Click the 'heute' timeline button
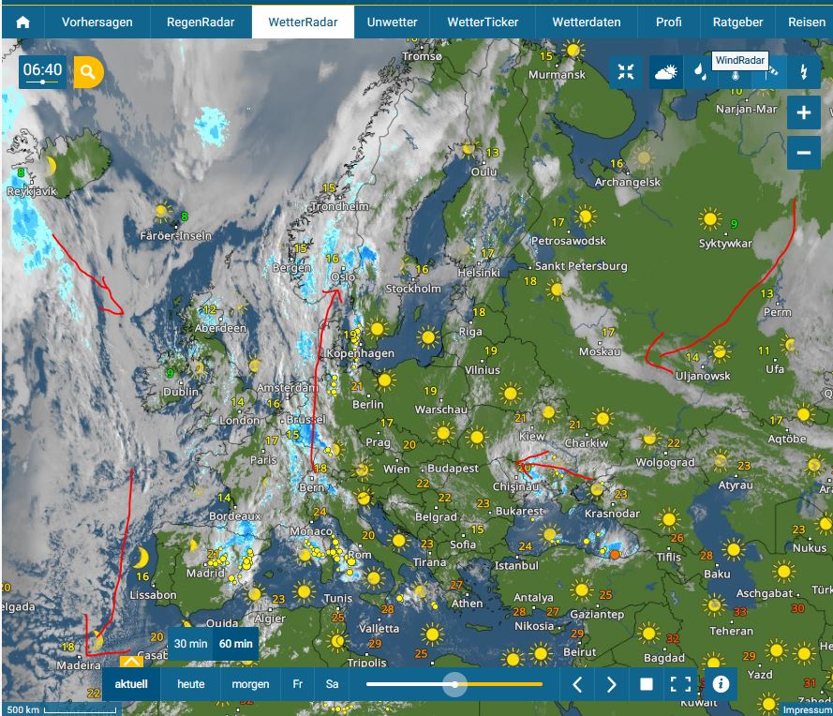833x716 pixels. point(190,684)
